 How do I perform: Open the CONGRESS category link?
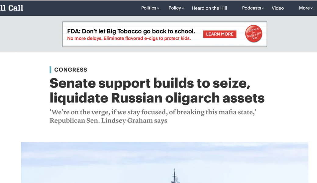pyautogui.click(x=70, y=70)
